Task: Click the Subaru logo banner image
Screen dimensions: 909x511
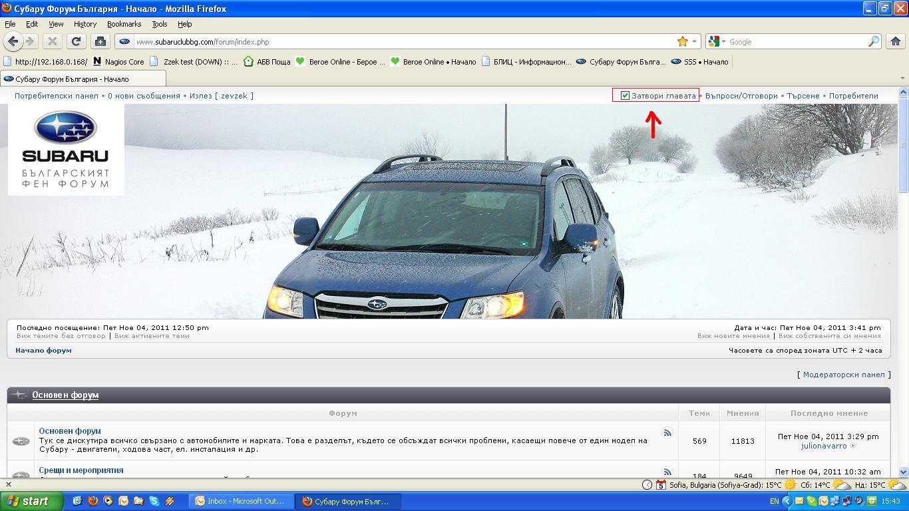Action: point(66,150)
